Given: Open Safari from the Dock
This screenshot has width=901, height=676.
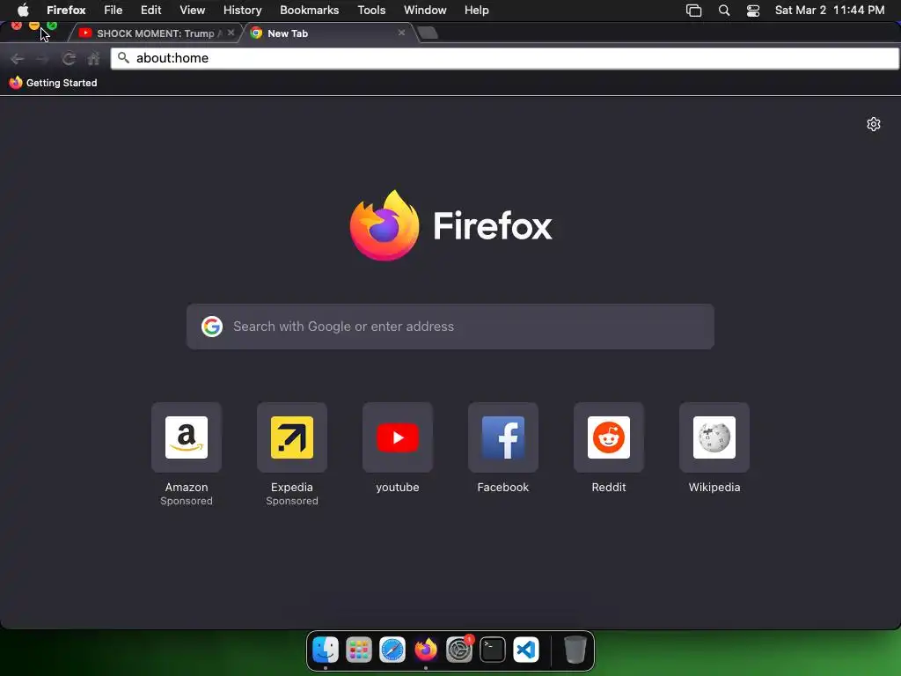Looking at the screenshot, I should [x=392, y=650].
